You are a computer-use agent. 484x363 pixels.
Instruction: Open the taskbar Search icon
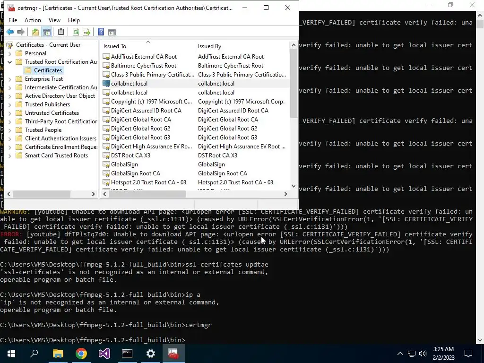coord(34,354)
